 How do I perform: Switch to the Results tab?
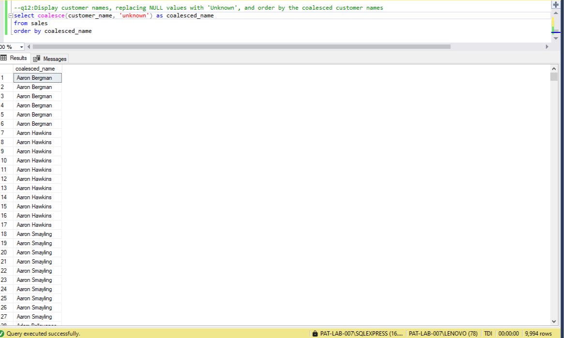[x=14, y=58]
